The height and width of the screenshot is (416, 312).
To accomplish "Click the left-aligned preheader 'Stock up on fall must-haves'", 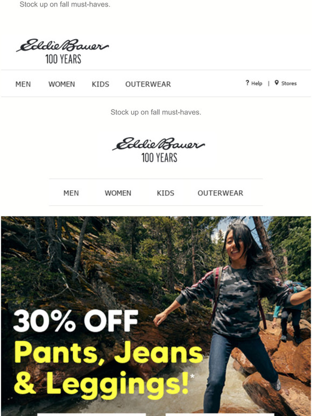I will point(65,4).
